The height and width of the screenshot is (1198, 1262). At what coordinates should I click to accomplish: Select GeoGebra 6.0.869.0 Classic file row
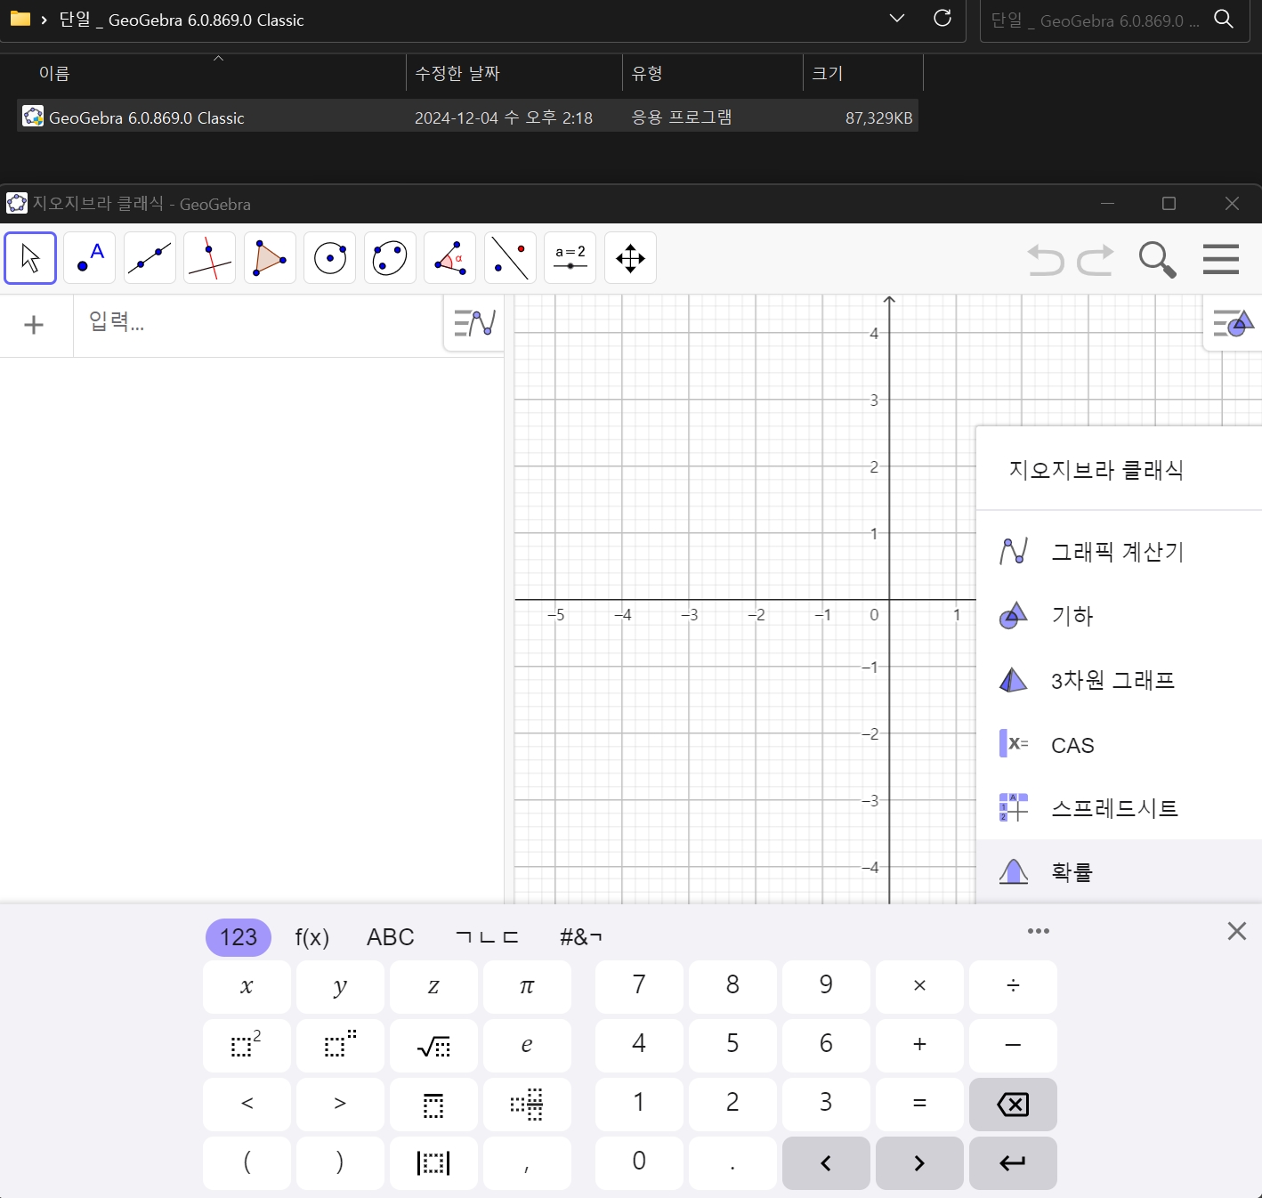click(467, 117)
